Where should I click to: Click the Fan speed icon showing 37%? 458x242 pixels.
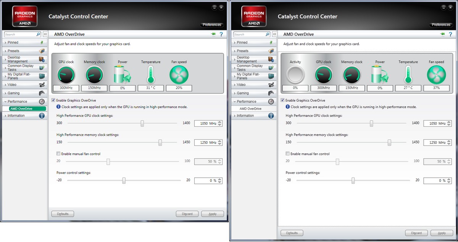pos(436,75)
